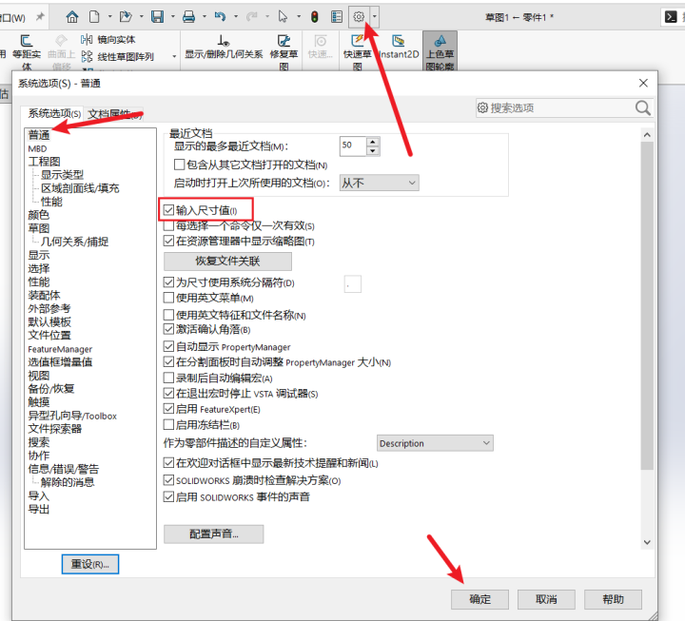
Task: Select 备份/恢复 in the options tree
Action: (x=51, y=389)
